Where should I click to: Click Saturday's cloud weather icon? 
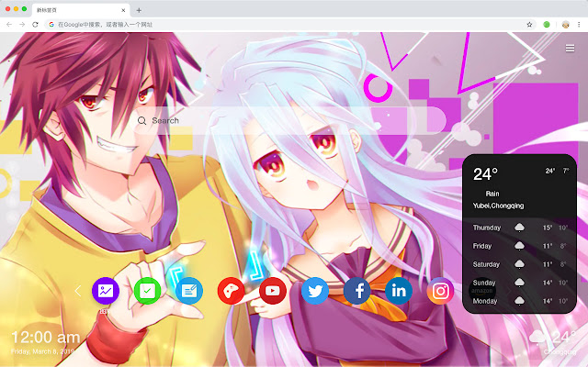click(519, 264)
